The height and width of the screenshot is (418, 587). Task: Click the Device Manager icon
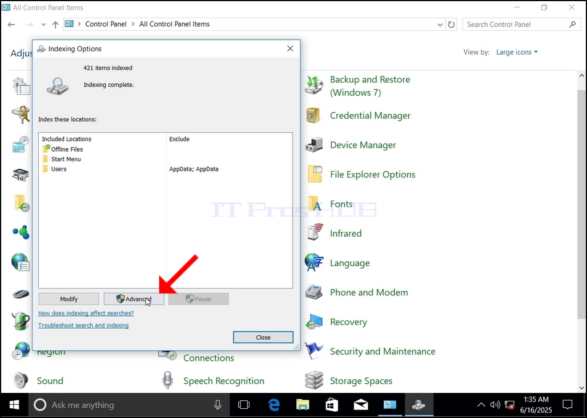(313, 145)
